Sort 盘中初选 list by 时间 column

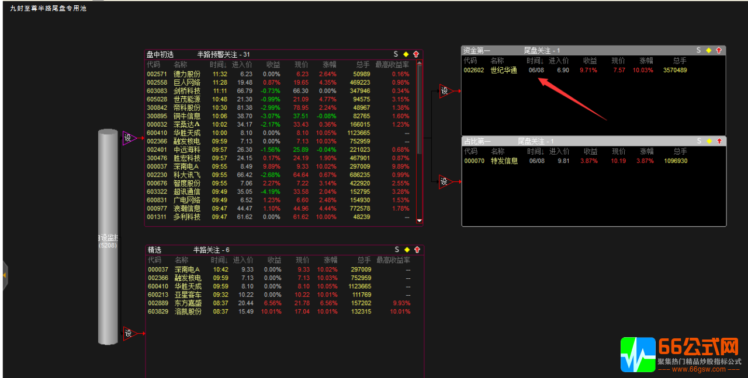(219, 64)
